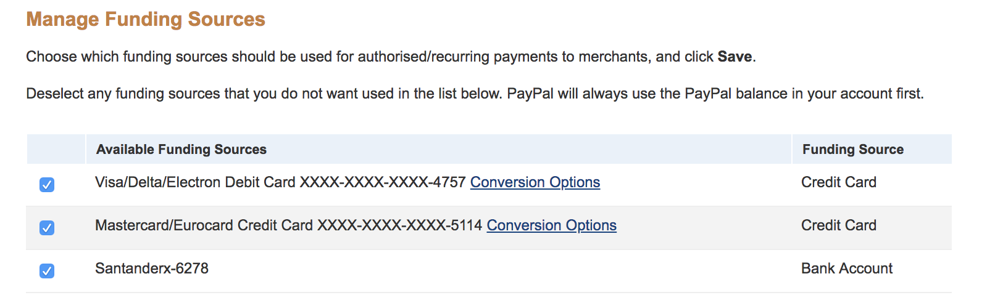Uncheck the Visa/Delta/Electron Debit Card checkbox
This screenshot has height=303, width=995.
(47, 185)
